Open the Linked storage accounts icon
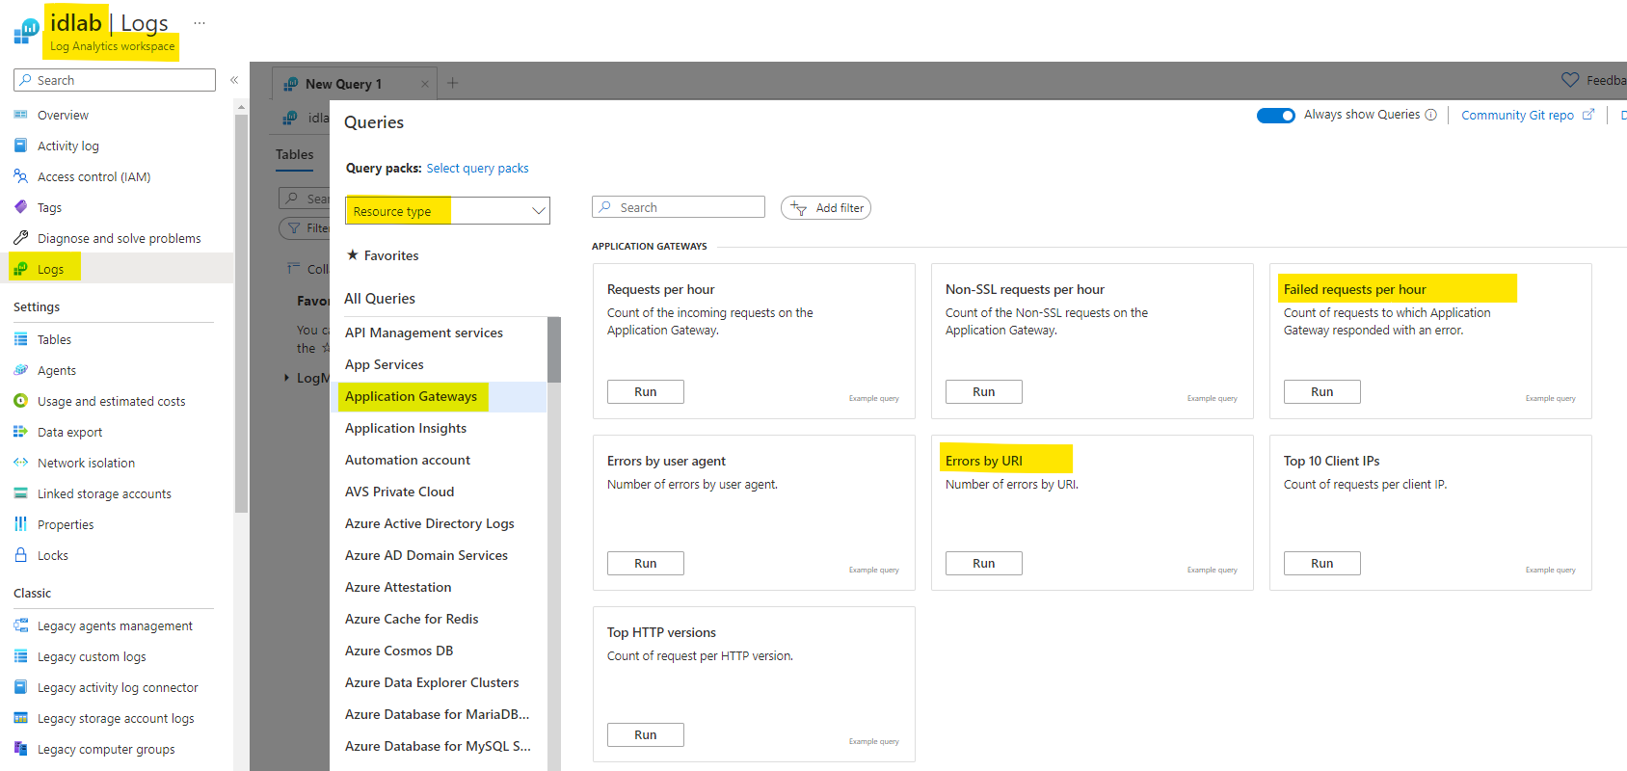 click(20, 493)
